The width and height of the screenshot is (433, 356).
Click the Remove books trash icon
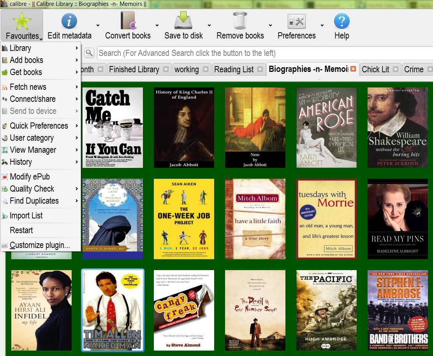click(x=240, y=21)
